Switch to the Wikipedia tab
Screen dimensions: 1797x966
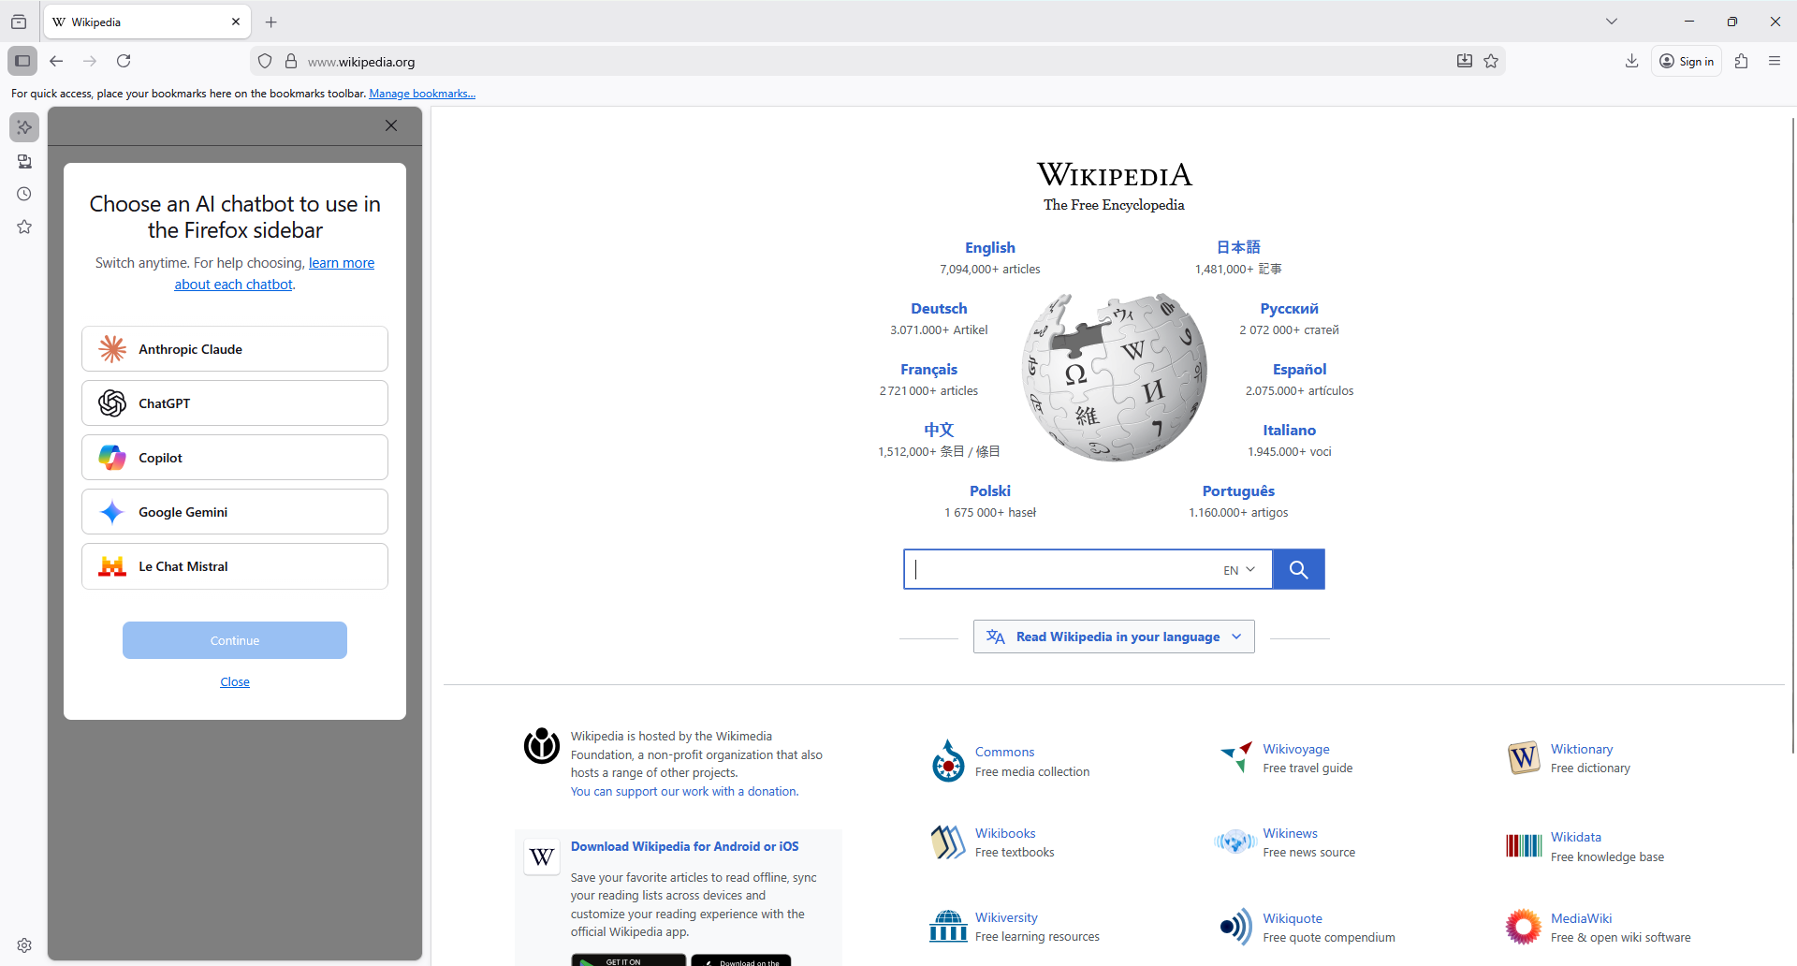(x=140, y=22)
